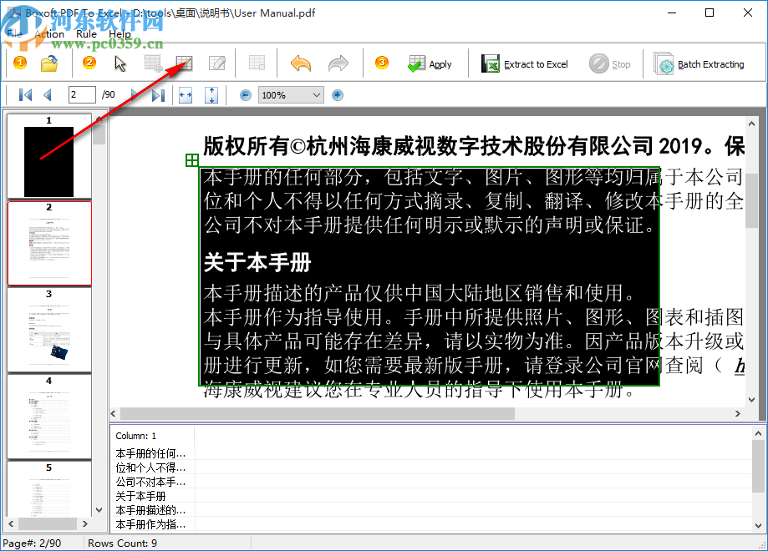Open the Action menu
Viewport: 768px width, 551px height.
tap(49, 34)
